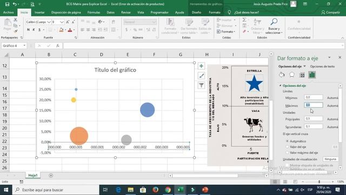Close the Dar formato a eje pane

(x=340, y=57)
